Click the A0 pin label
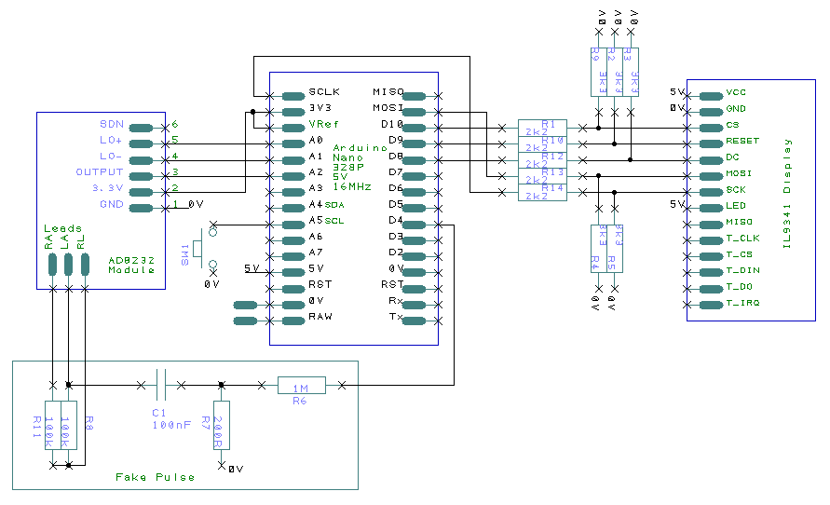The height and width of the screenshot is (505, 830). [x=316, y=140]
